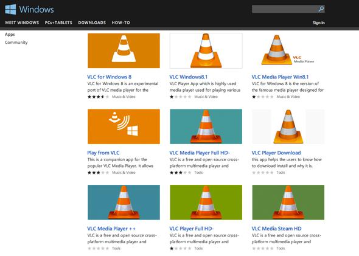Viewport: 359px width, 256px height.
Task: Click star rating under VLC Media Player ++
Action: tap(98, 248)
